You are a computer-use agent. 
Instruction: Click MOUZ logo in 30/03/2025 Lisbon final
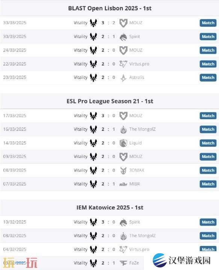point(123,23)
